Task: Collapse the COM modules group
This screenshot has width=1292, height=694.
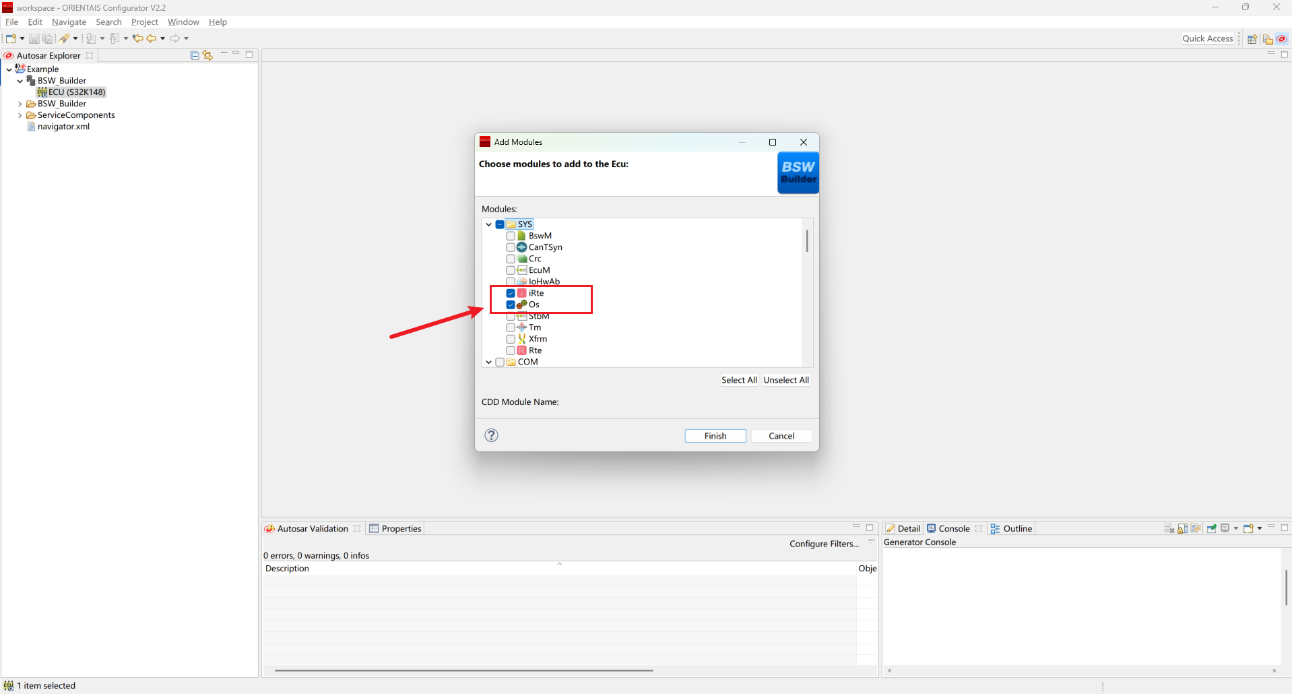Action: click(488, 362)
